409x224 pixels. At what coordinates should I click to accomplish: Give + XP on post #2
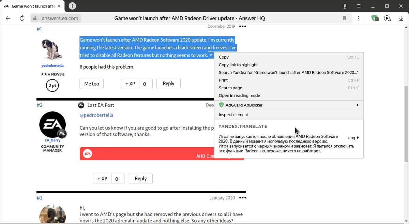point(102,179)
